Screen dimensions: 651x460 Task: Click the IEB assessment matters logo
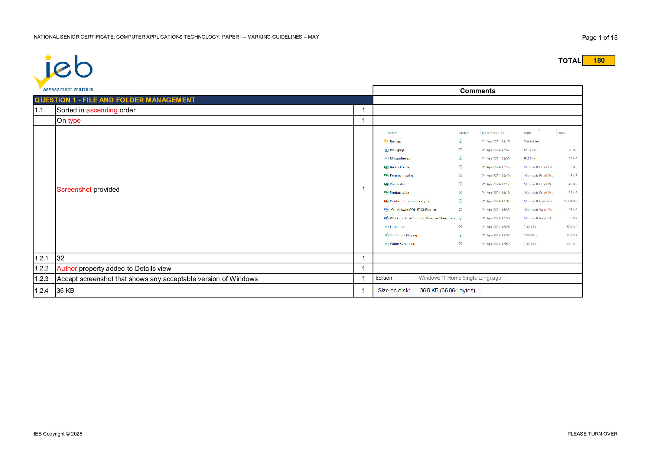pos(63,73)
